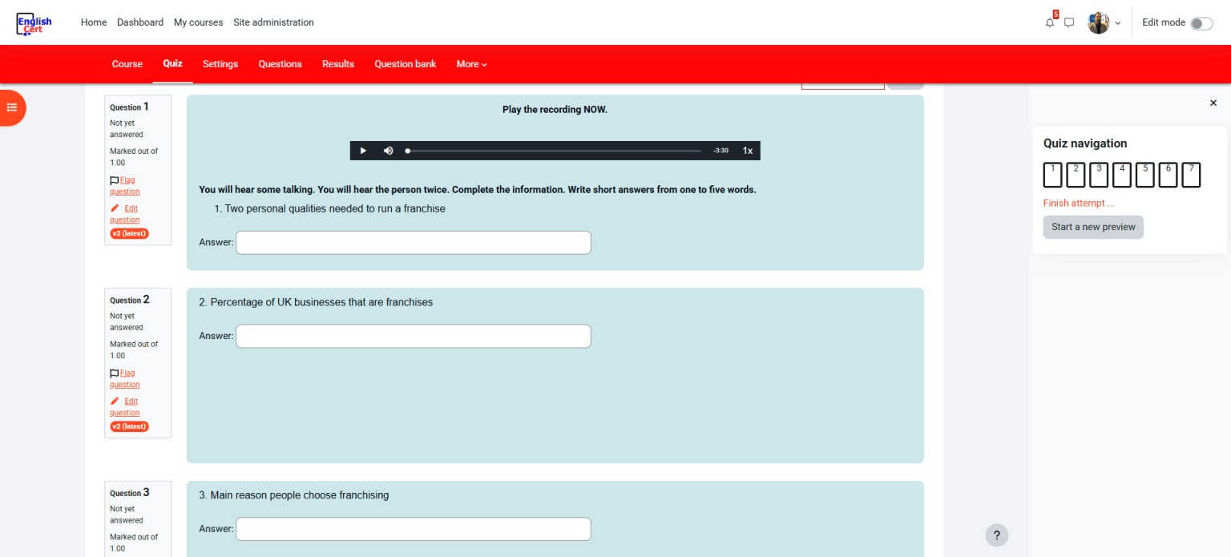Change the 1x playback speed

747,151
